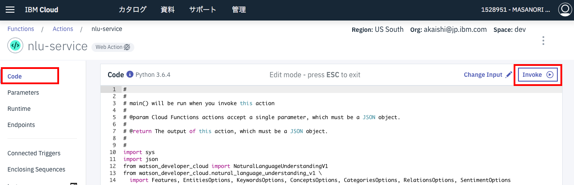Click line number 1 in editor gutter
Viewport: 574px width, 185px height.
114,89
